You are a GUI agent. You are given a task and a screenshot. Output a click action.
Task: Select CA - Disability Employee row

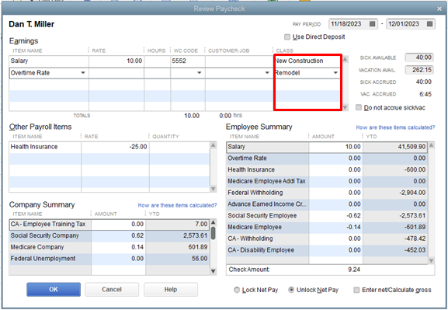point(327,250)
